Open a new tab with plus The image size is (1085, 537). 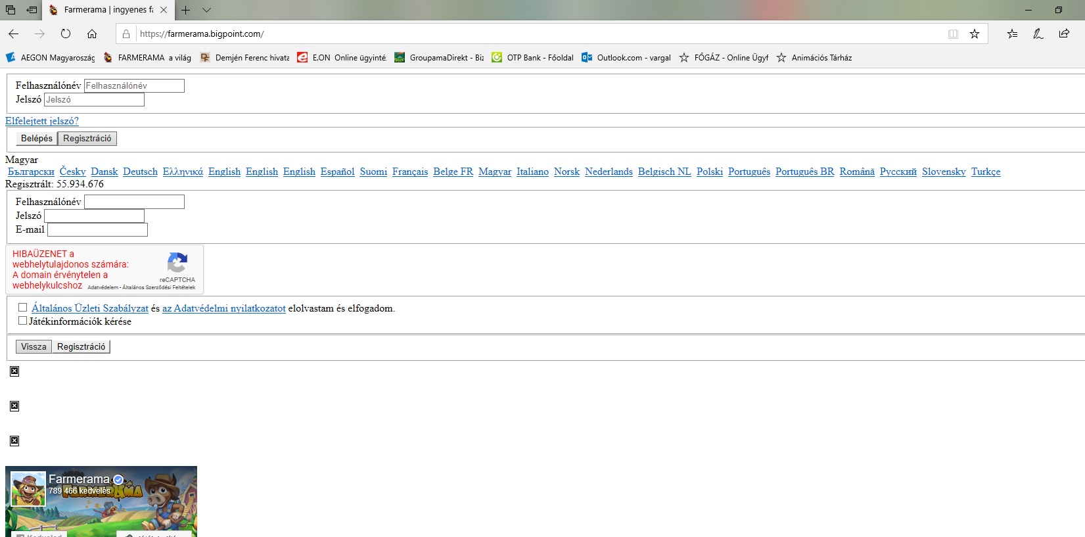(x=186, y=10)
